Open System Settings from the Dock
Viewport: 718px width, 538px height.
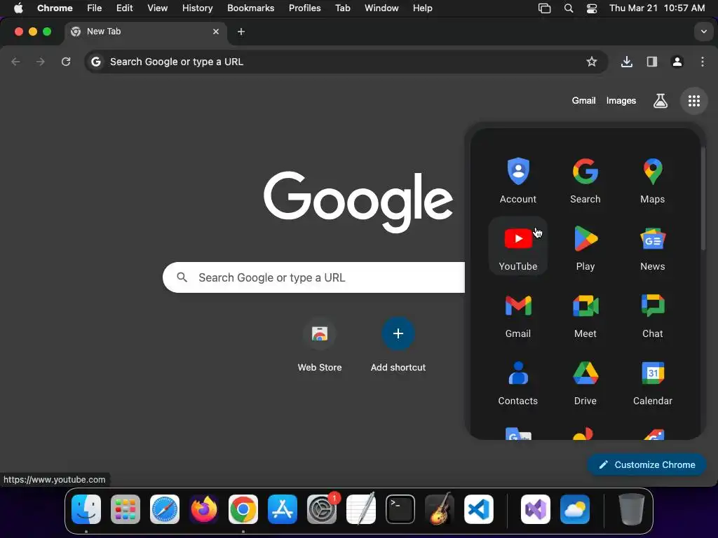tap(322, 509)
